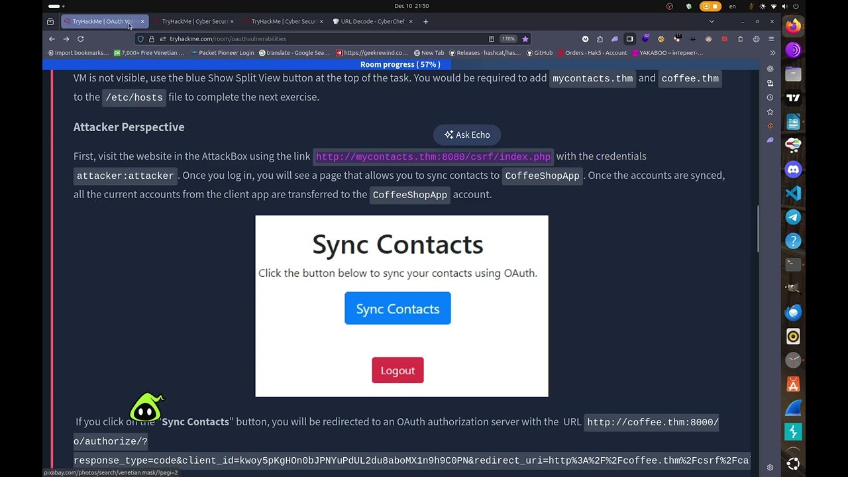The height and width of the screenshot is (477, 848).
Task: Toggle the browser sidebar button
Action: click(629, 39)
